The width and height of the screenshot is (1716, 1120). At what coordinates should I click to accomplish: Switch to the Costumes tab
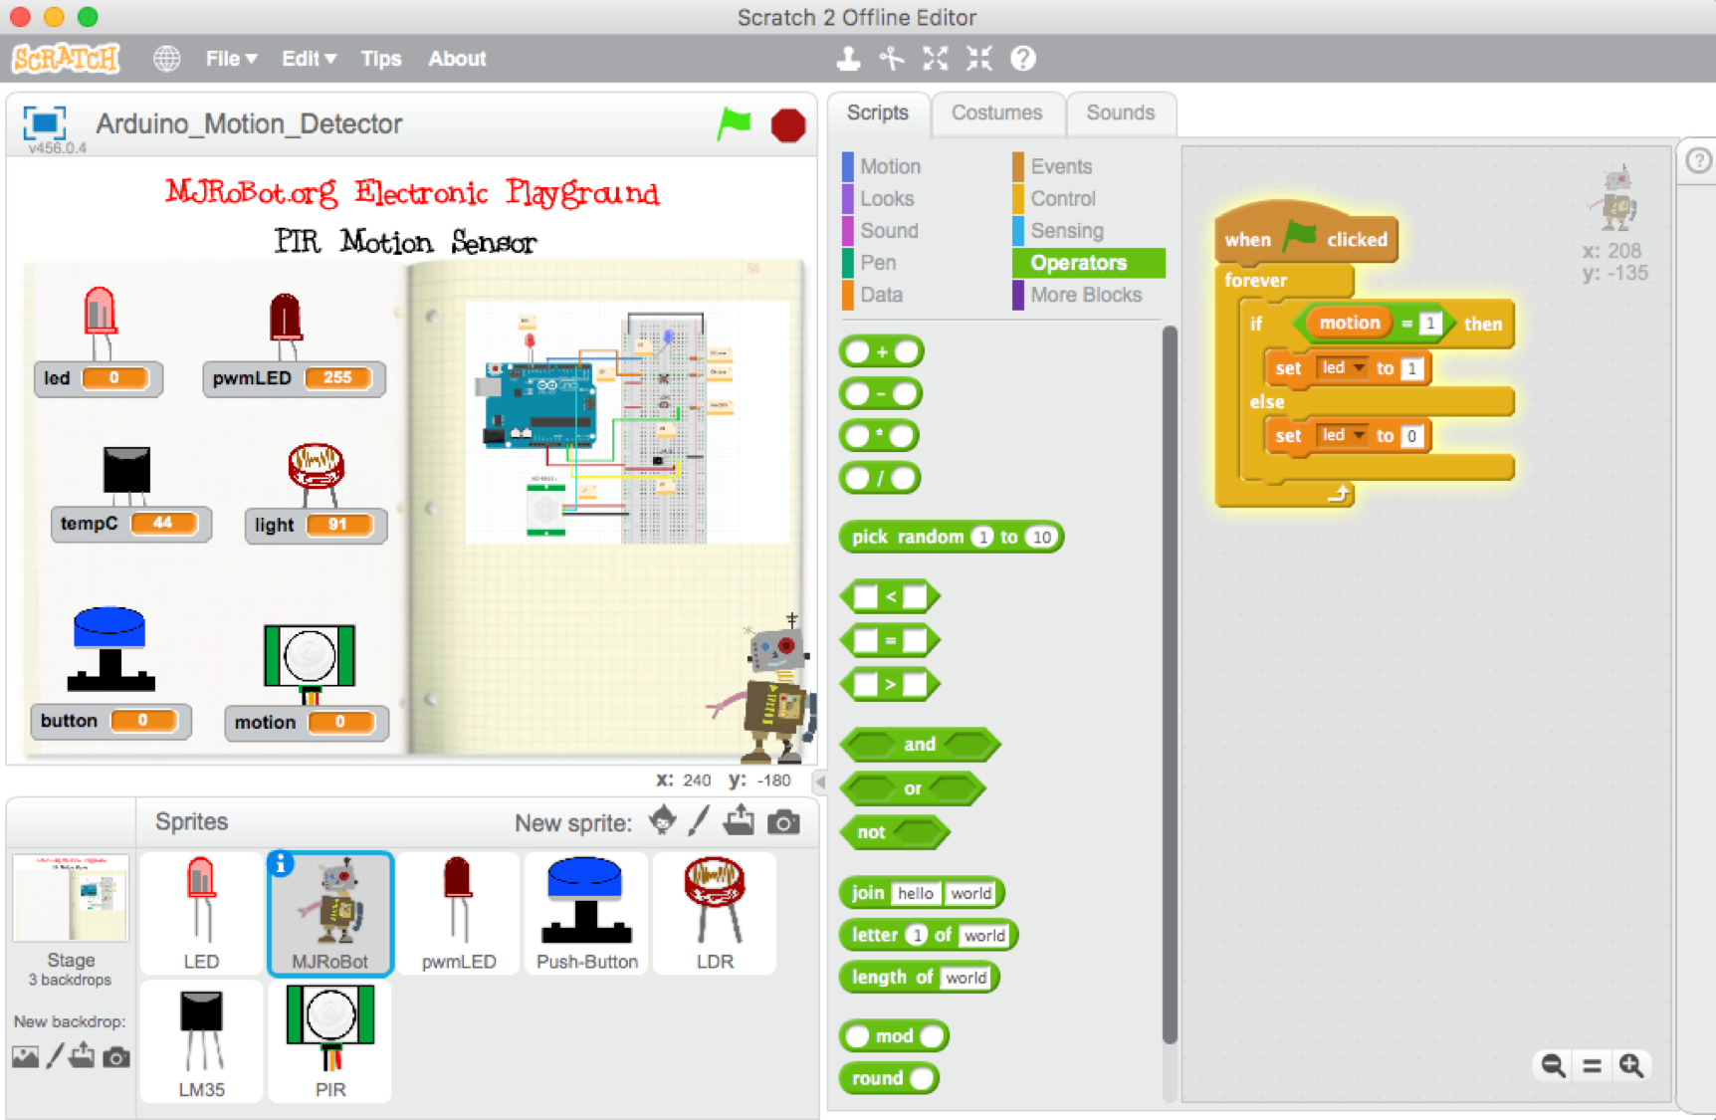[996, 112]
